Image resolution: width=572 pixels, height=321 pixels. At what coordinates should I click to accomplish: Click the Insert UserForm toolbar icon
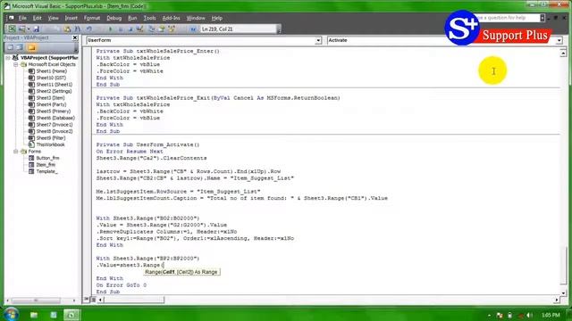tap(21, 29)
